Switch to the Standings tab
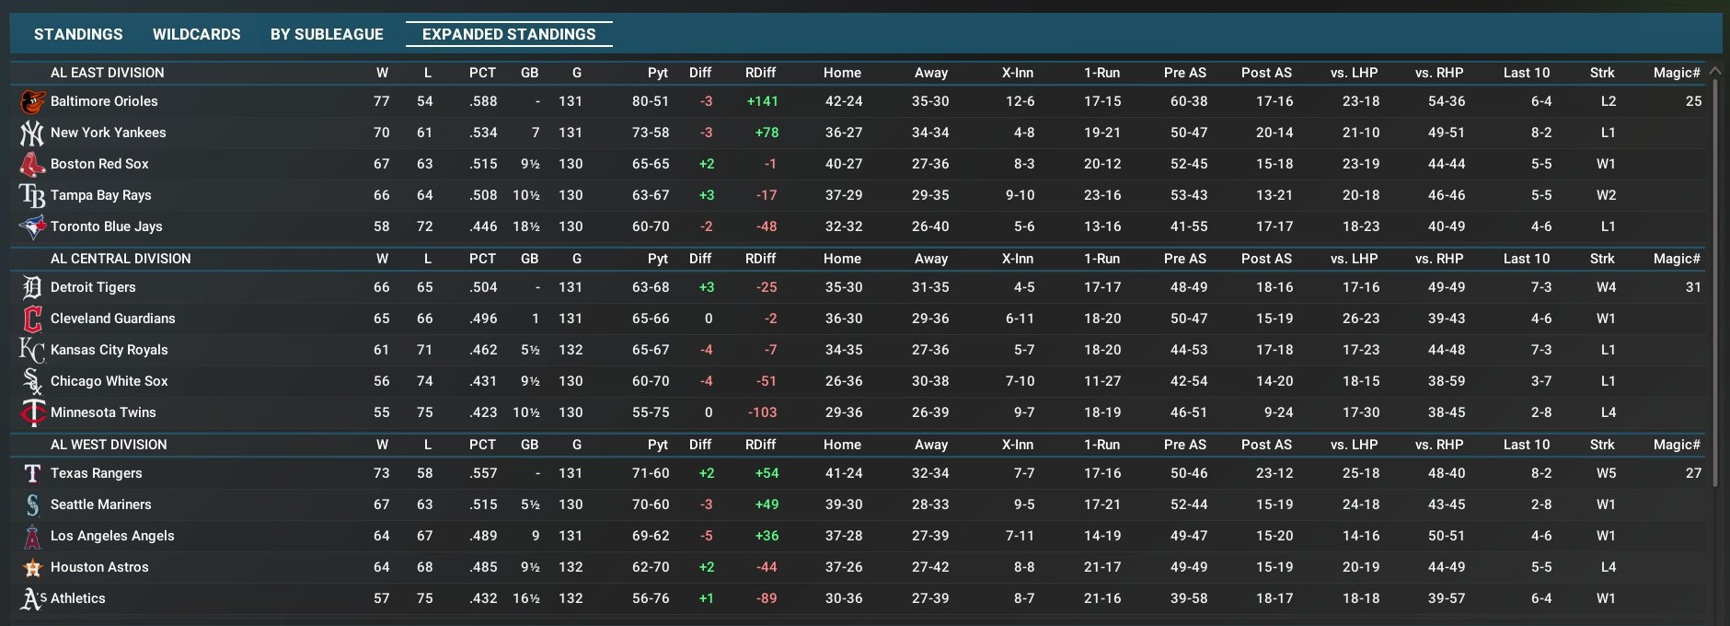This screenshot has height=626, width=1730. [78, 34]
